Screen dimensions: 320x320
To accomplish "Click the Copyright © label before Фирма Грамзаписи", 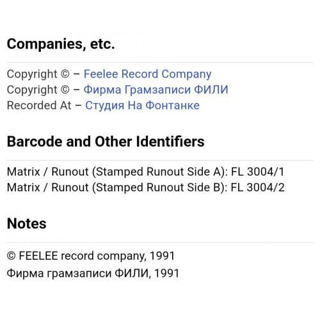I will 38,90.
